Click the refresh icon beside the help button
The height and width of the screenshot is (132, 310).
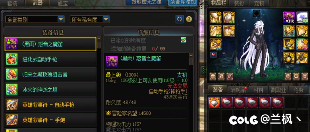click(179, 19)
